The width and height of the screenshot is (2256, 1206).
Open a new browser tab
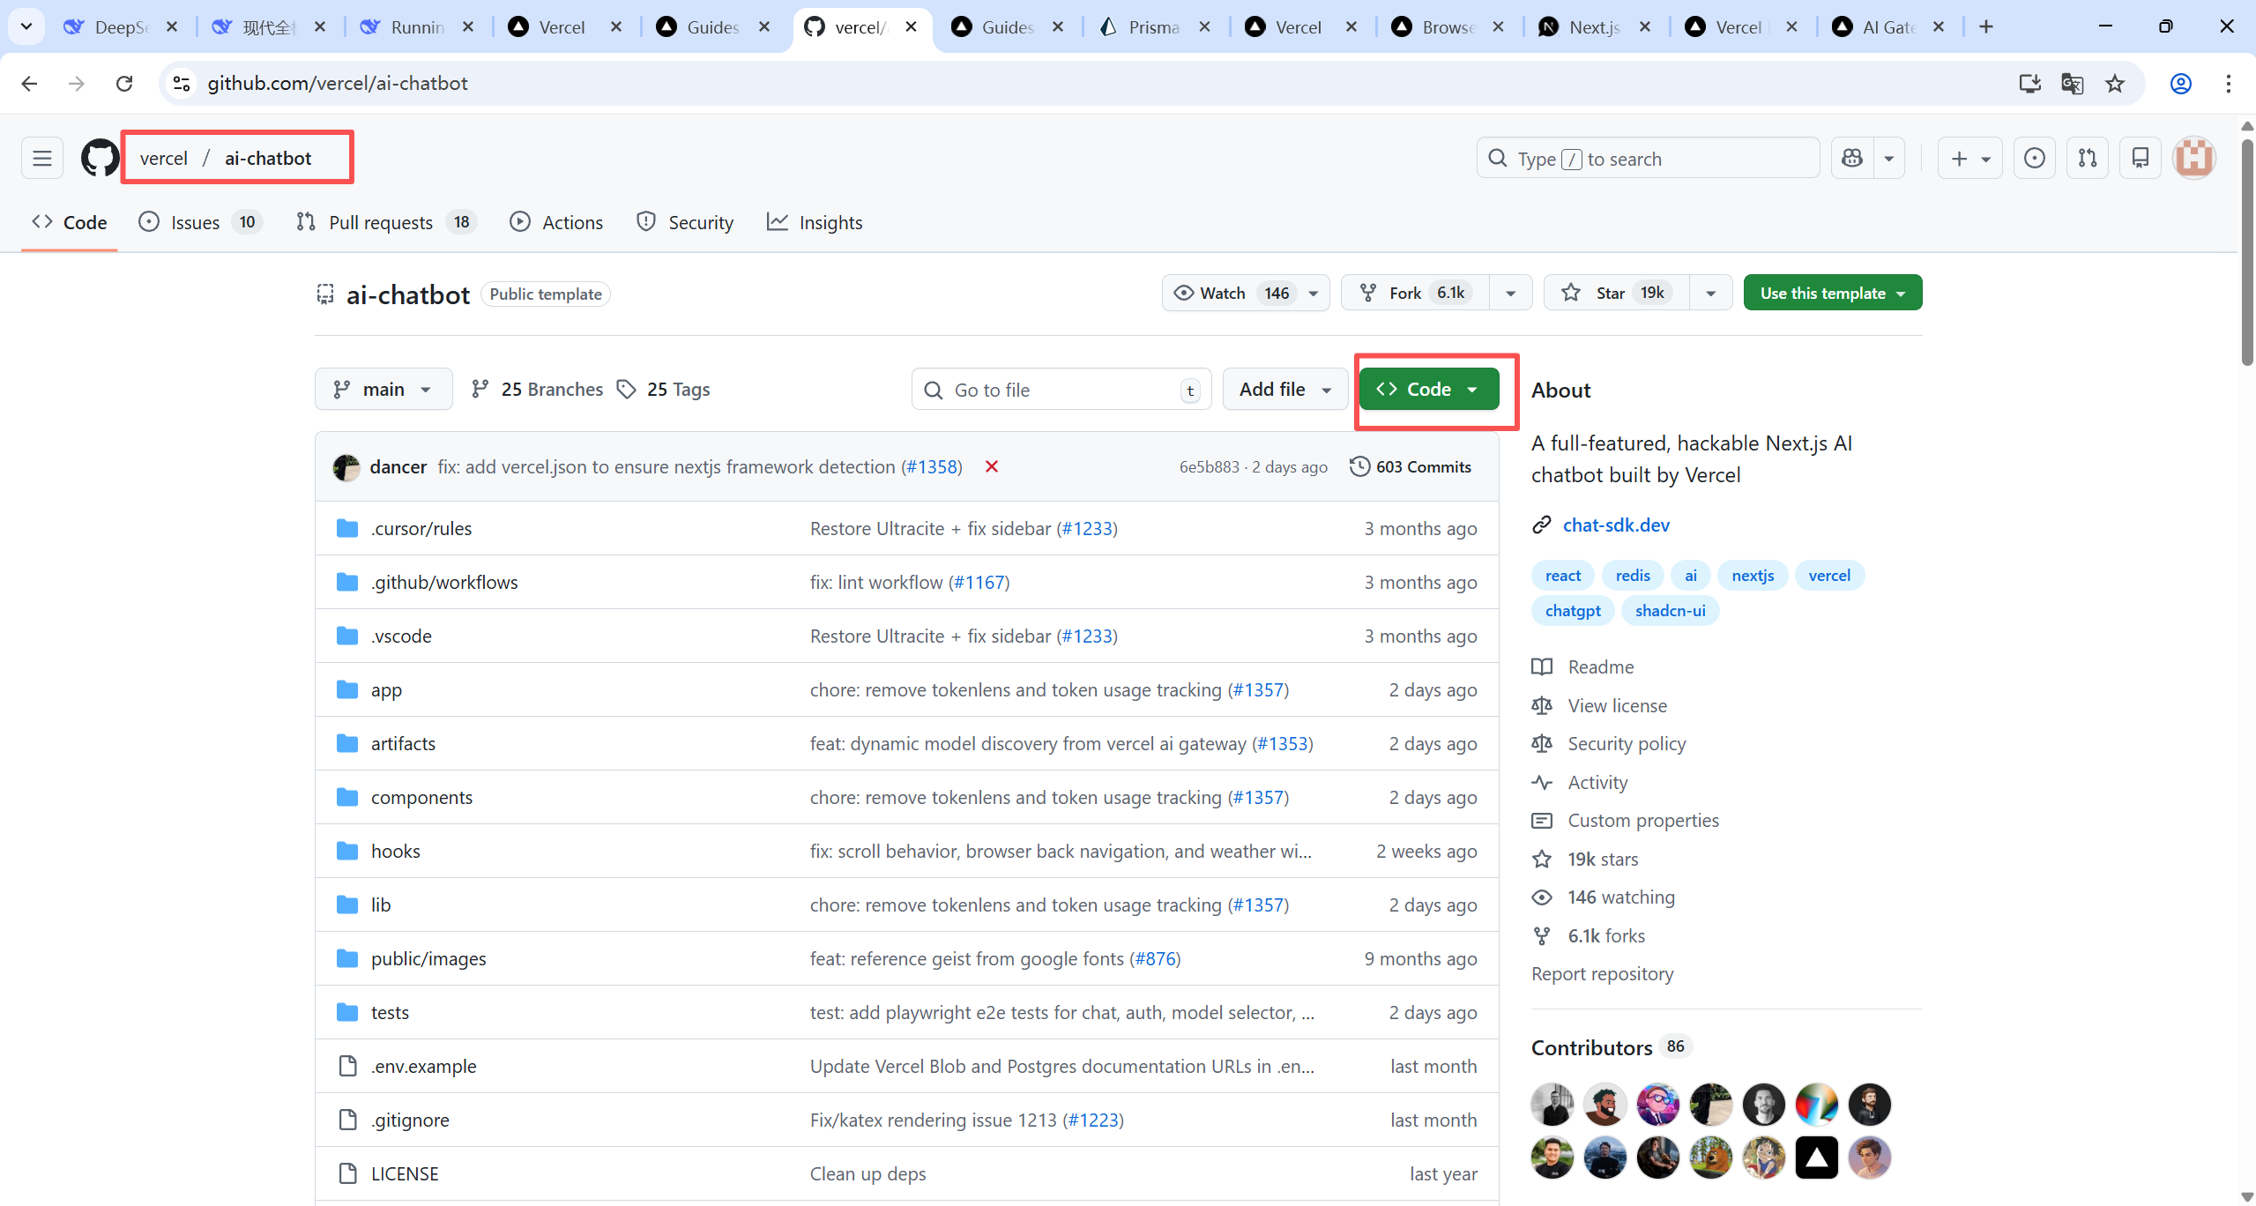click(x=1986, y=27)
